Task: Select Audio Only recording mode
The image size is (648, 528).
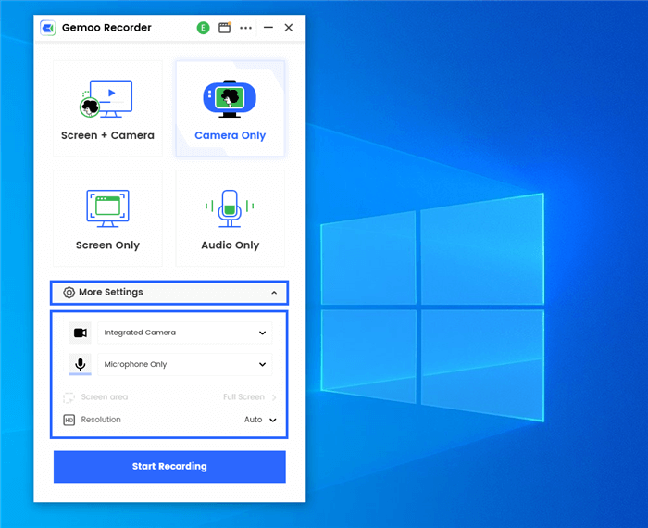Action: [231, 219]
